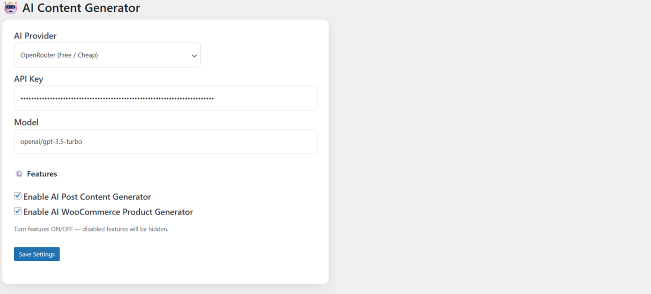Click the "Turn features ON/OFF" help text
This screenshot has height=294, width=651.
91,229
